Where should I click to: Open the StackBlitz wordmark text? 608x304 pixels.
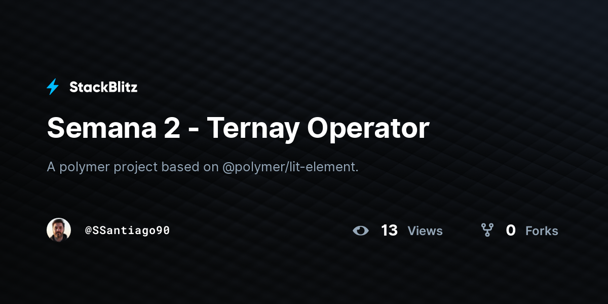(103, 87)
